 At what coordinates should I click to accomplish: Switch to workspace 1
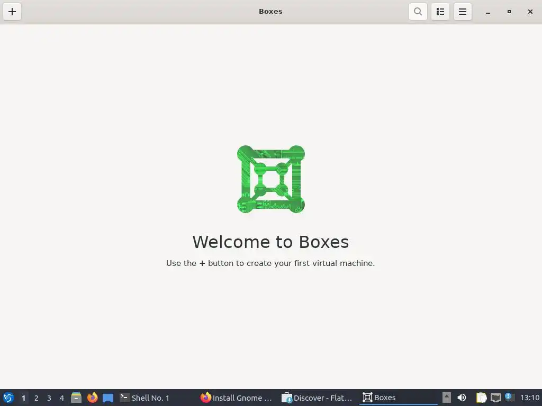[23, 398]
